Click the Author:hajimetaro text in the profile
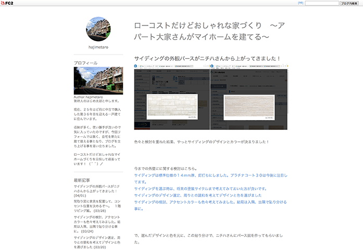Screen dimensions: 363x250 pos(88,97)
